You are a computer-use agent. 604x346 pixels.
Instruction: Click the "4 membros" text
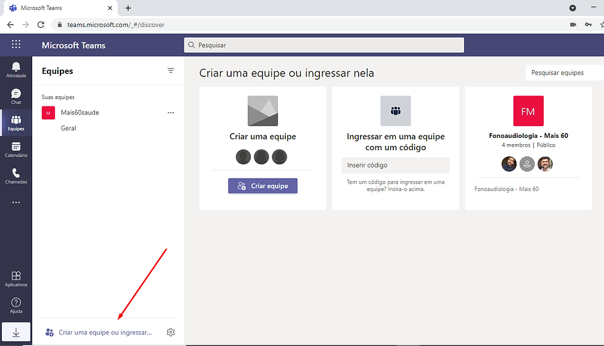[x=516, y=145]
